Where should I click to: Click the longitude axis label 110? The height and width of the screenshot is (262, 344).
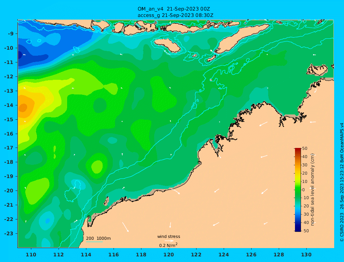[x=31, y=254]
